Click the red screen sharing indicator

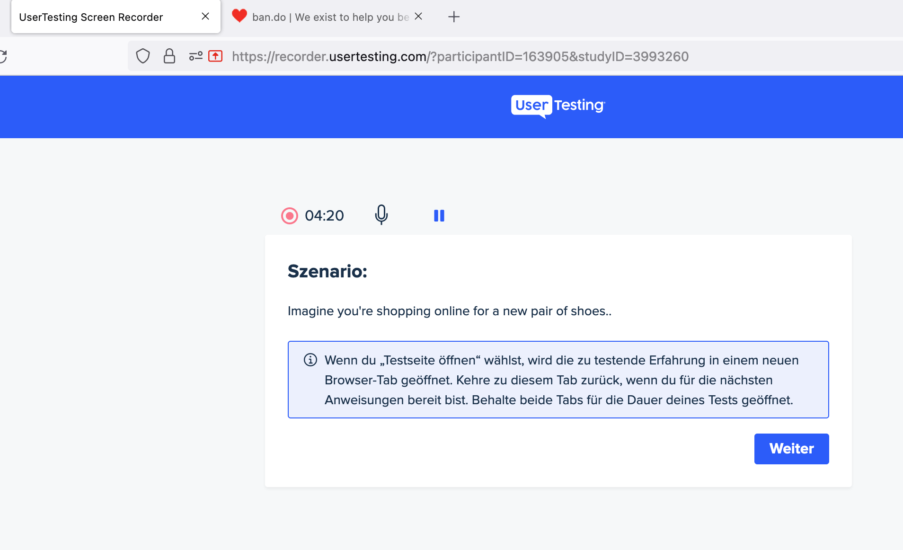pos(216,56)
